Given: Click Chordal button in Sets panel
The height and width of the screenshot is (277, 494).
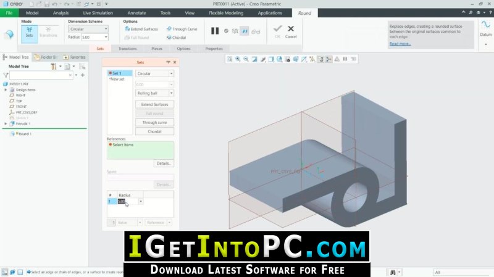Looking at the screenshot, I should click(x=155, y=131).
